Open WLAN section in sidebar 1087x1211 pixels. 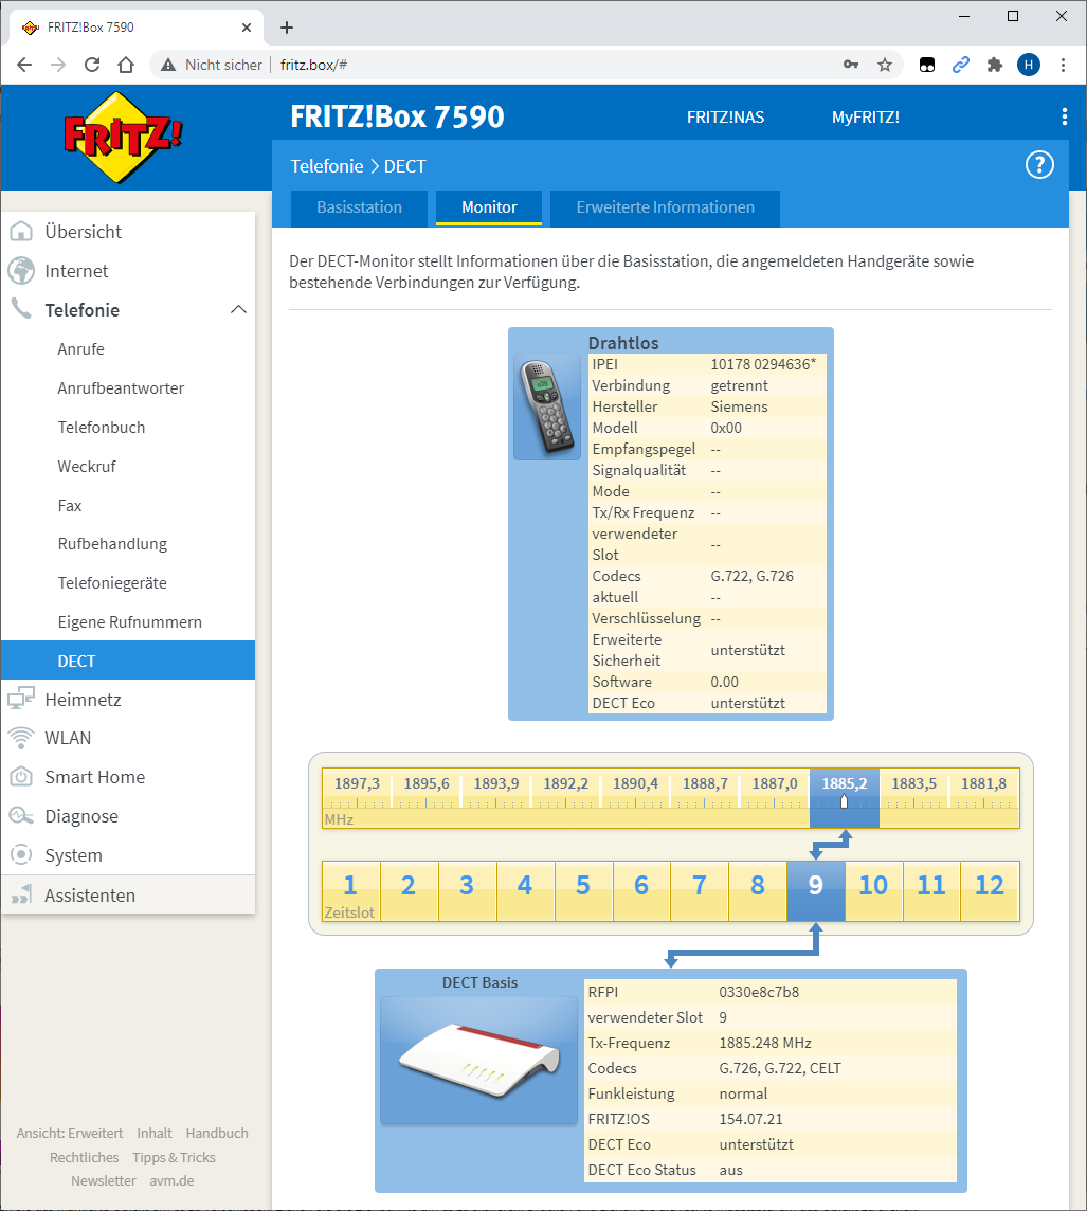tap(68, 738)
